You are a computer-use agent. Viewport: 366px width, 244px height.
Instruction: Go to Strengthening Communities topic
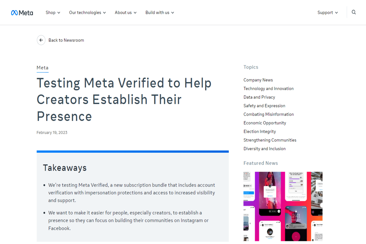pyautogui.click(x=270, y=140)
